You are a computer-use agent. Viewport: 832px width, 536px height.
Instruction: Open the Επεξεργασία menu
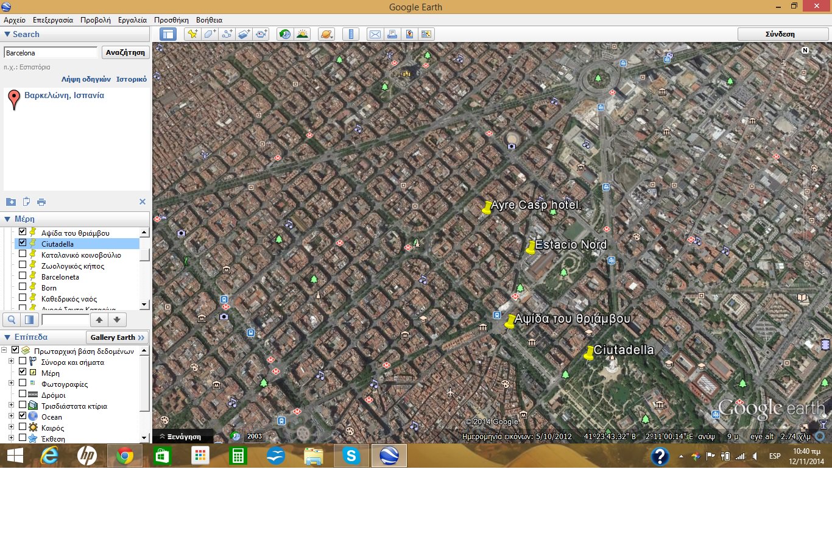[53, 20]
